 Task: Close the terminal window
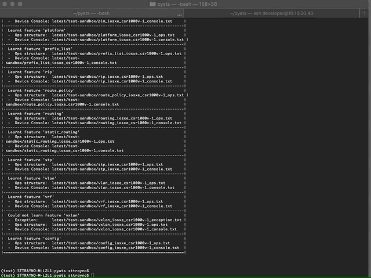coord(5,4)
